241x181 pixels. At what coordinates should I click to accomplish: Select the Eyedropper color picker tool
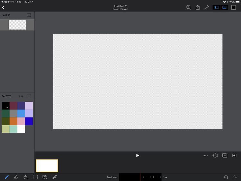54,177
